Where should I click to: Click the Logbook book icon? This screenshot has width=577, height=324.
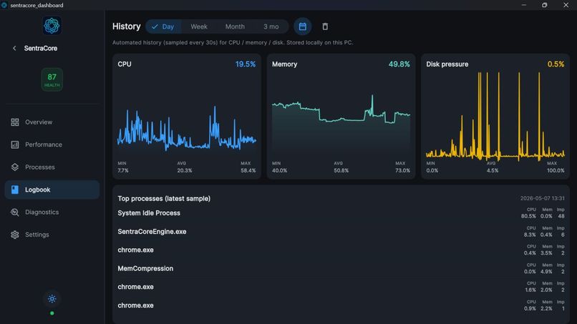pyautogui.click(x=15, y=190)
